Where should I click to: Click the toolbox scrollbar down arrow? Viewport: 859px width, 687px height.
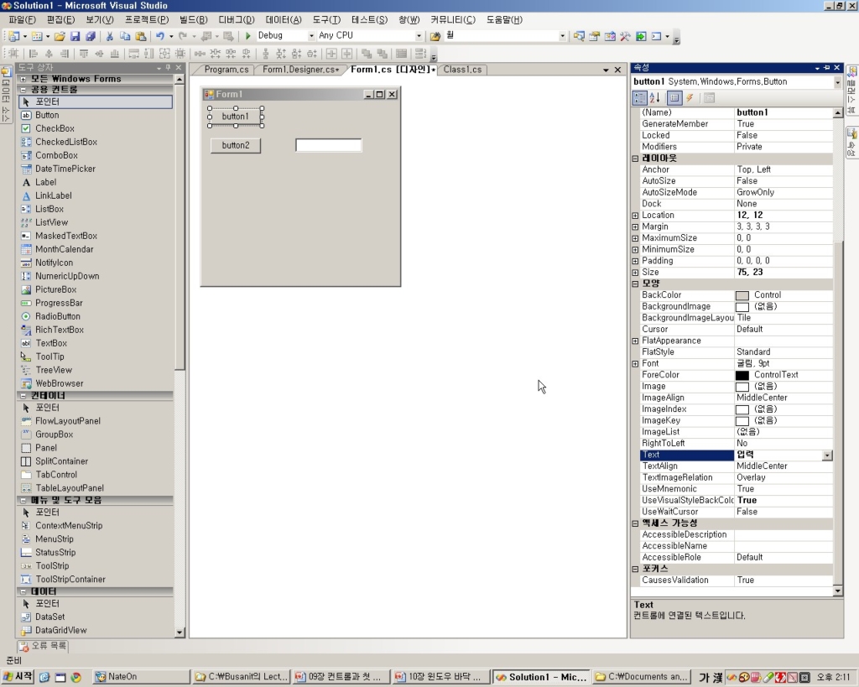[180, 632]
